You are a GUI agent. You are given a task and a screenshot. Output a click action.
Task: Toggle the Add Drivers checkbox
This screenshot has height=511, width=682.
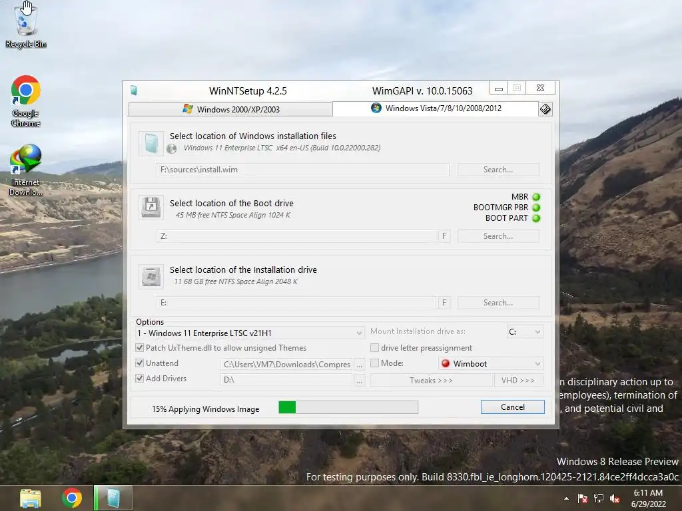pyautogui.click(x=140, y=378)
